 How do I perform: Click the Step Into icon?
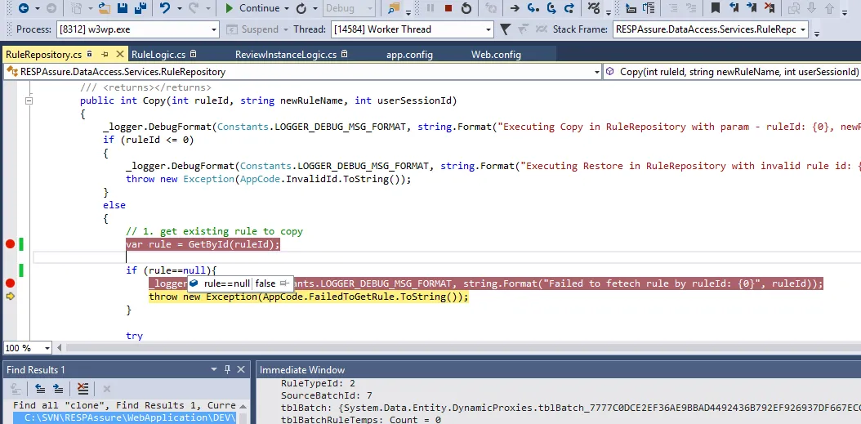click(533, 8)
